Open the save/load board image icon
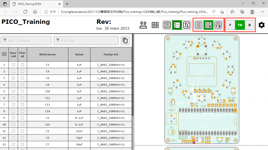Screen dimensions: 268x150 [143, 25]
